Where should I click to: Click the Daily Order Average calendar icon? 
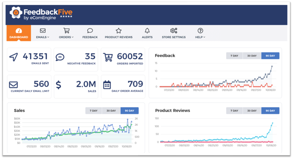pyautogui.click(x=107, y=85)
